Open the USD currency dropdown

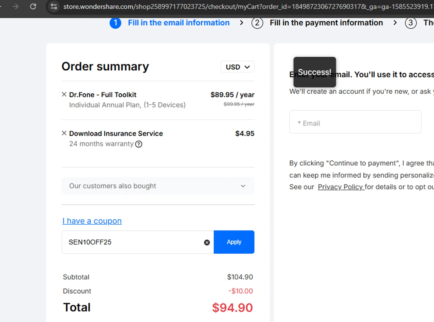point(238,67)
